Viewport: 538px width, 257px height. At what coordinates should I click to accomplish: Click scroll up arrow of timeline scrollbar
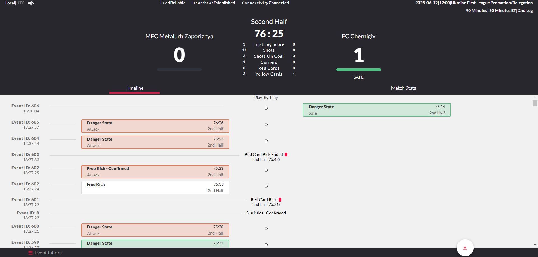coord(535,98)
